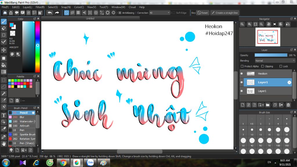Open Internet Explorer from the taskbar

coord(36,163)
